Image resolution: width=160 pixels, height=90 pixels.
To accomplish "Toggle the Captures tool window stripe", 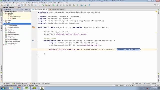I will pyautogui.click(x=1, y=28).
